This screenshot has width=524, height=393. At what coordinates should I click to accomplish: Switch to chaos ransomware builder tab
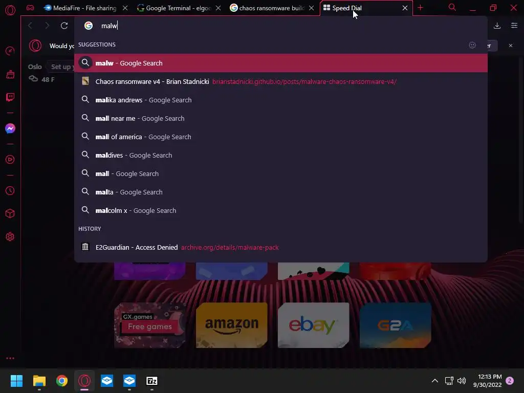(272, 8)
